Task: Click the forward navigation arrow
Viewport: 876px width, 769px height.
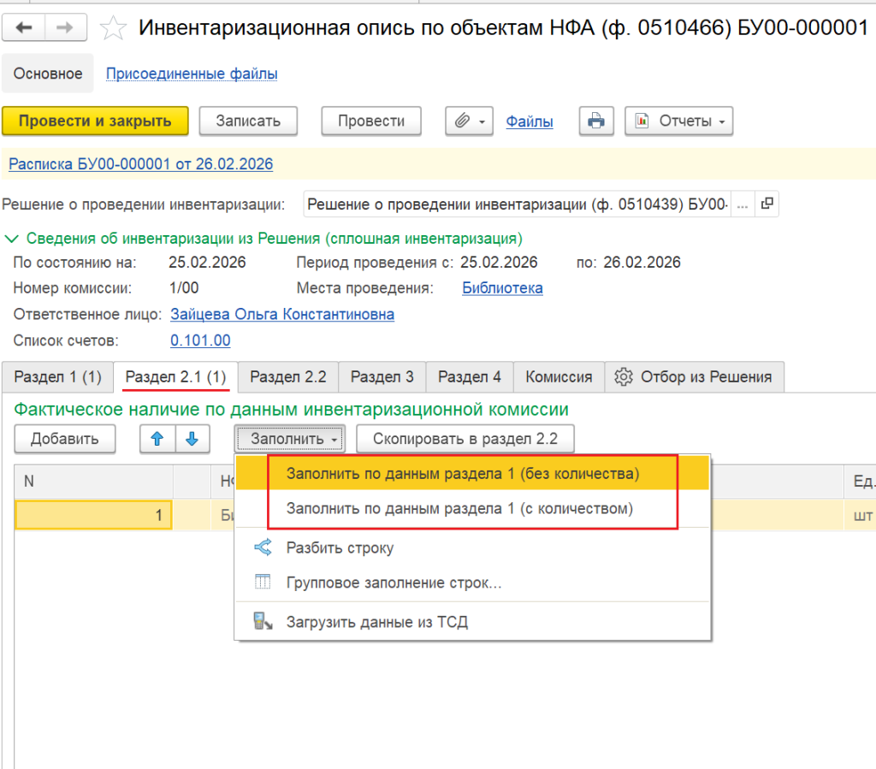Action: tap(64, 28)
